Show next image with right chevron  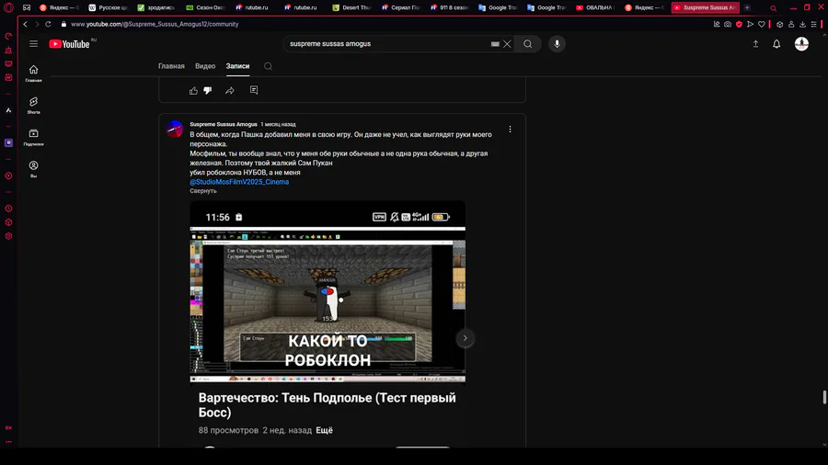(x=465, y=338)
